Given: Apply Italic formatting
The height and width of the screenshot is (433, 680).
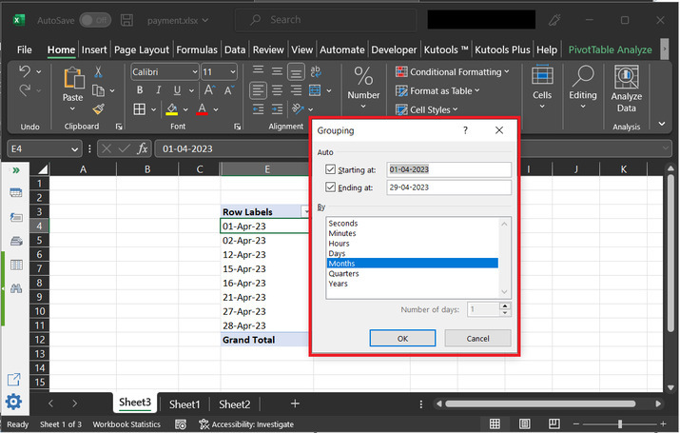Looking at the screenshot, I should pos(158,90).
